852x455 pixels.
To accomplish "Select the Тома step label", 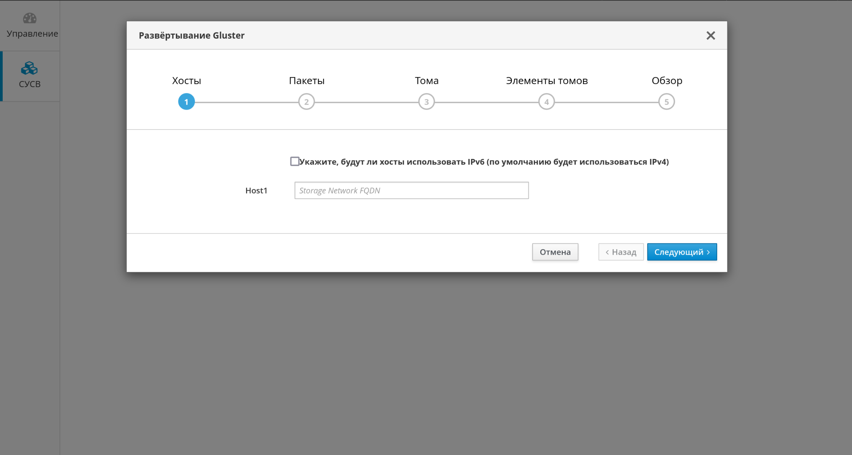I will point(426,81).
